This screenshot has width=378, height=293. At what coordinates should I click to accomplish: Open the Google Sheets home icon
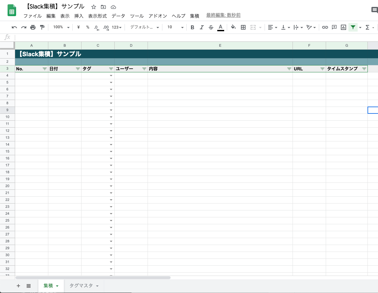tap(12, 11)
